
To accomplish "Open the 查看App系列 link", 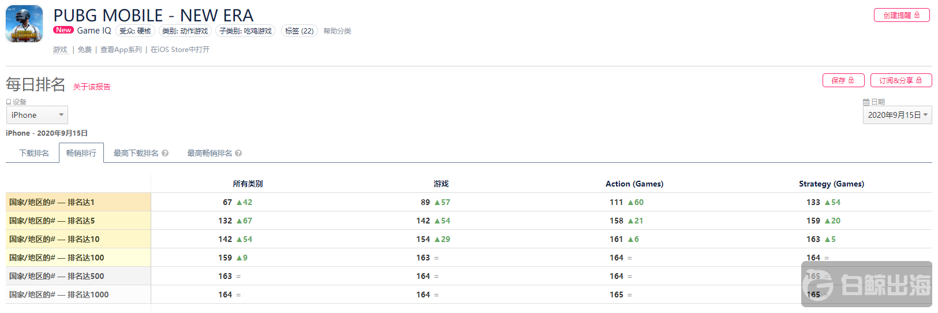I will [121, 50].
